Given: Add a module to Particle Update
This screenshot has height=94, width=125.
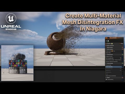Looking at the screenshot, I should (x=122, y=63).
